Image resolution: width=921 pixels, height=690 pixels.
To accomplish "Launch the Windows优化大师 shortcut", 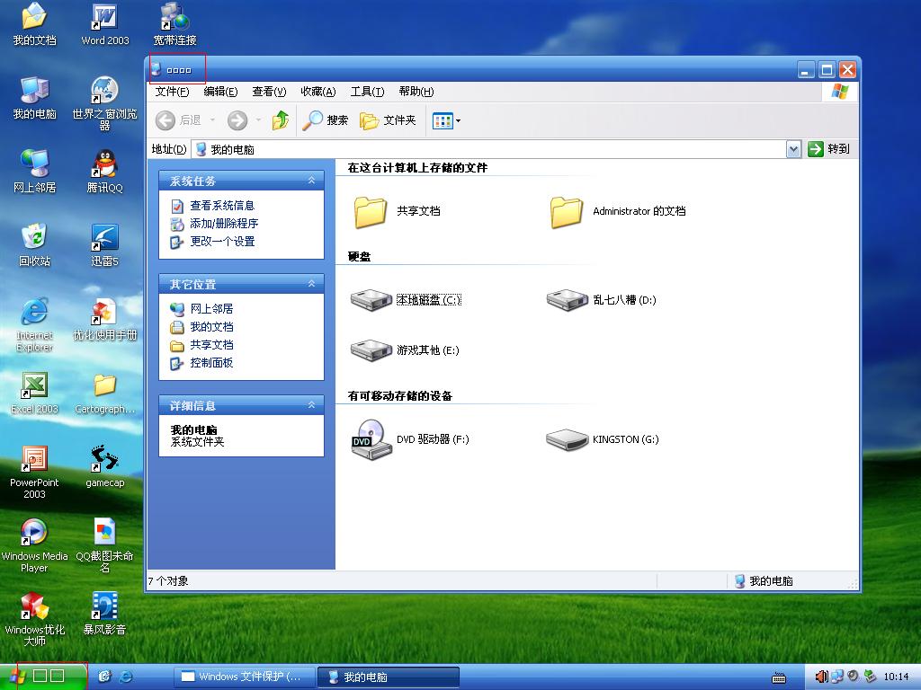I will tap(34, 619).
